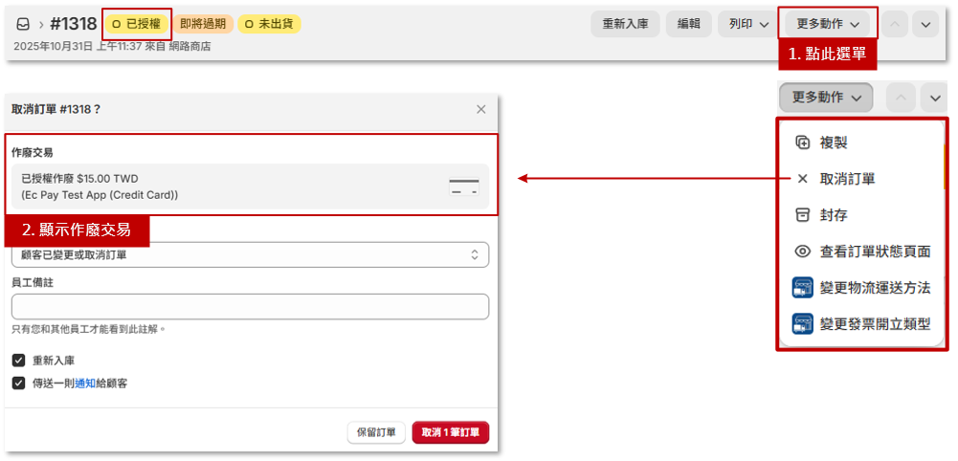Open the 通知 link in the checkbox label
Image resolution: width=958 pixels, height=461 pixels.
(x=85, y=383)
